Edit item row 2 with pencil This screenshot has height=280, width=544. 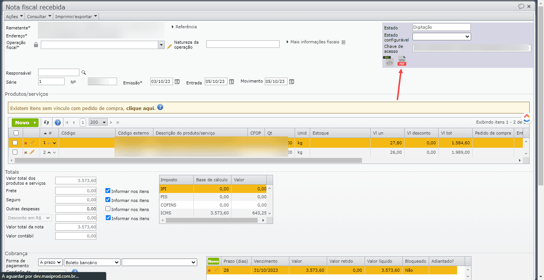click(32, 152)
